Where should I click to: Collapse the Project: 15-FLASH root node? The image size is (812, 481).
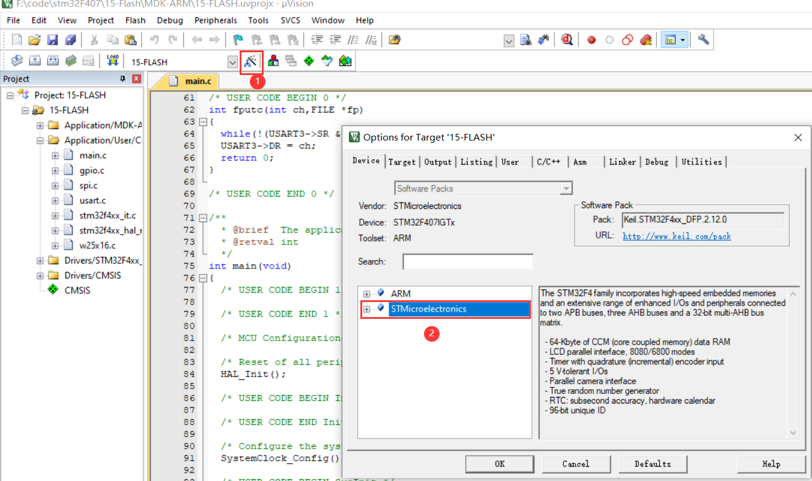tap(10, 95)
